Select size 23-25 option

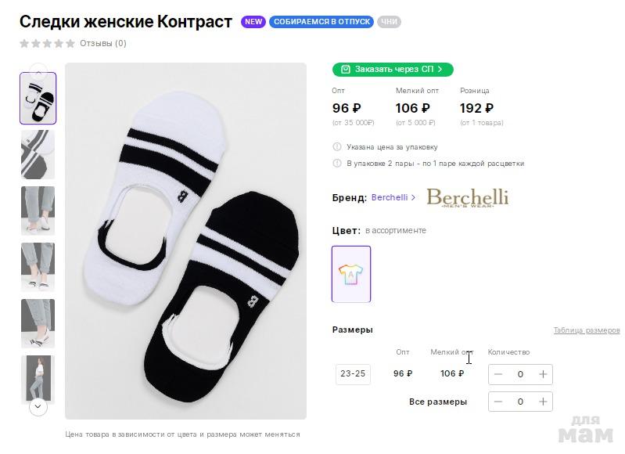[353, 374]
